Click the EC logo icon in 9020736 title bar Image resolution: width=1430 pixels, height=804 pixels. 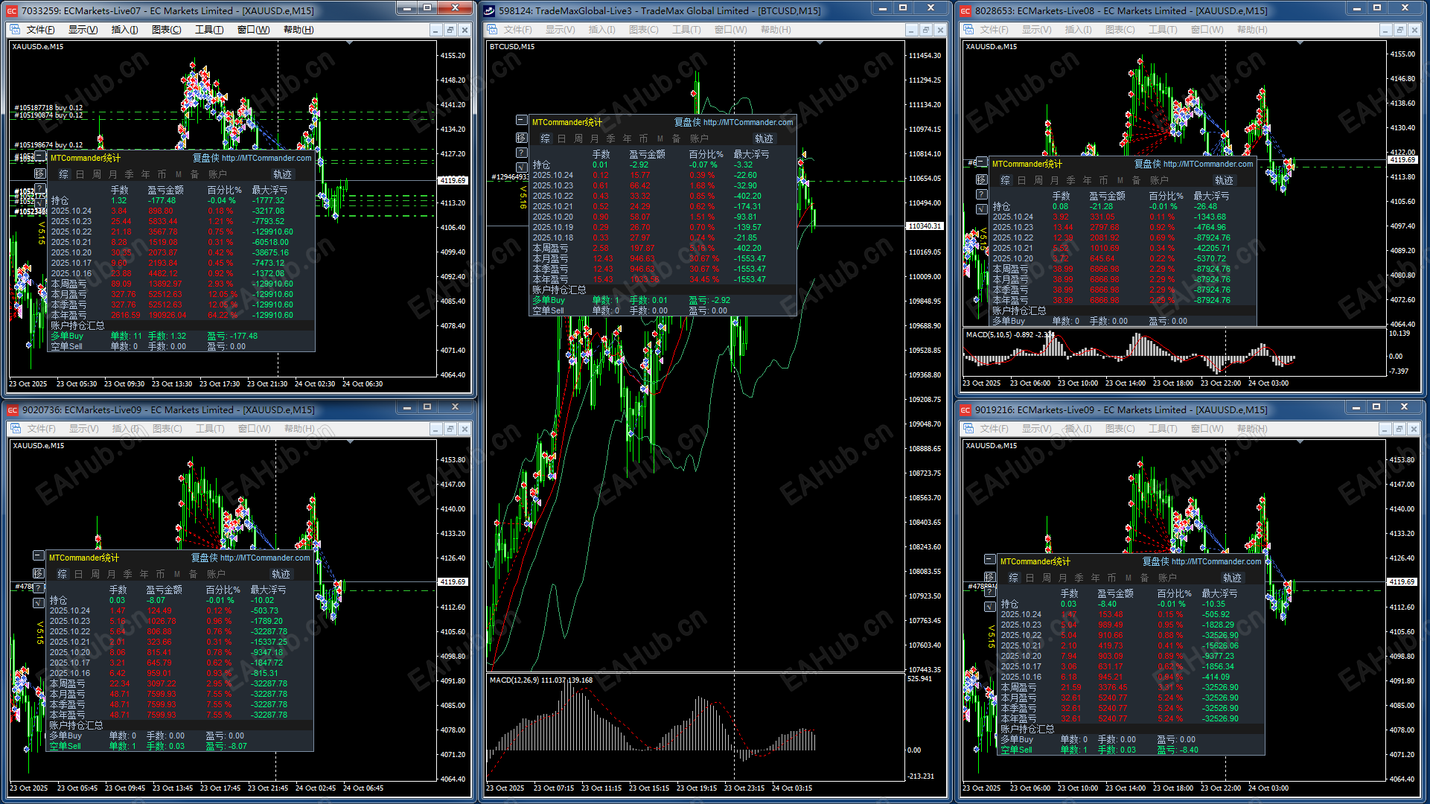pos(12,409)
